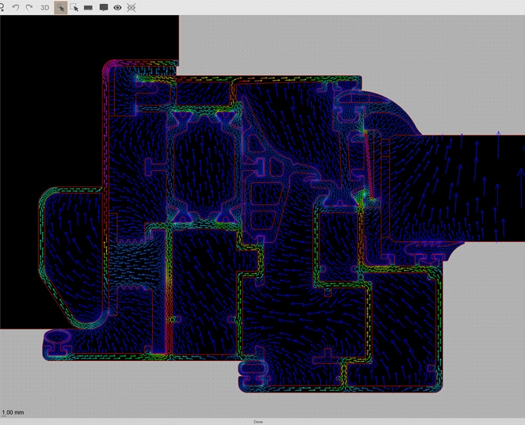Deselect the highlighted pointer tool
Screen dimensions: 525x425
[x=61, y=8]
